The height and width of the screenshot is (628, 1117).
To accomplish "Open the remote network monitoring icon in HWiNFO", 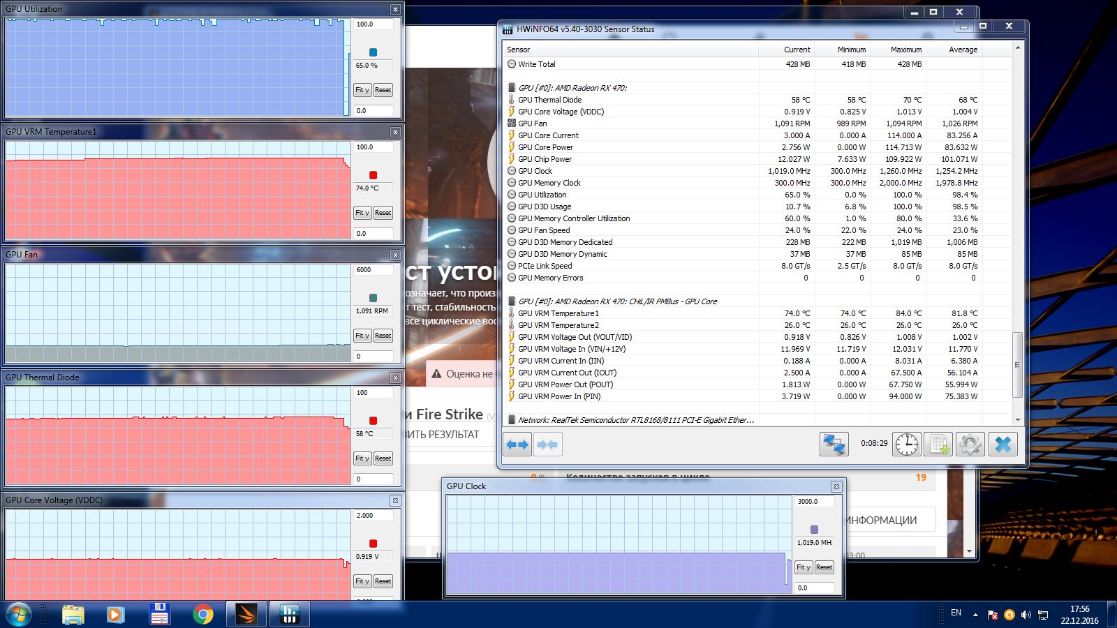I will coord(834,444).
